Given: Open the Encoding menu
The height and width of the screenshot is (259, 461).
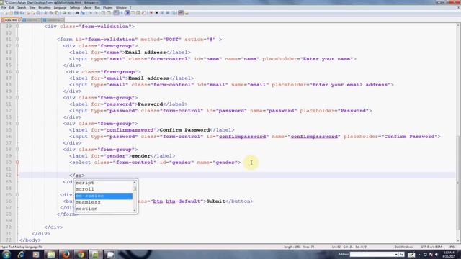Looking at the screenshot, I should [45, 8].
